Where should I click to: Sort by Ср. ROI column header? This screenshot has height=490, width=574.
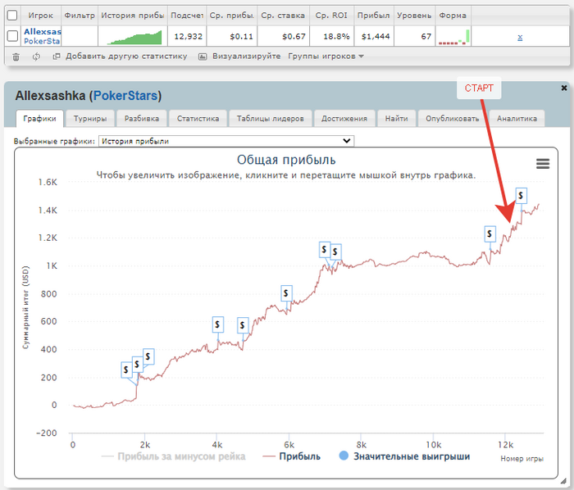331,16
